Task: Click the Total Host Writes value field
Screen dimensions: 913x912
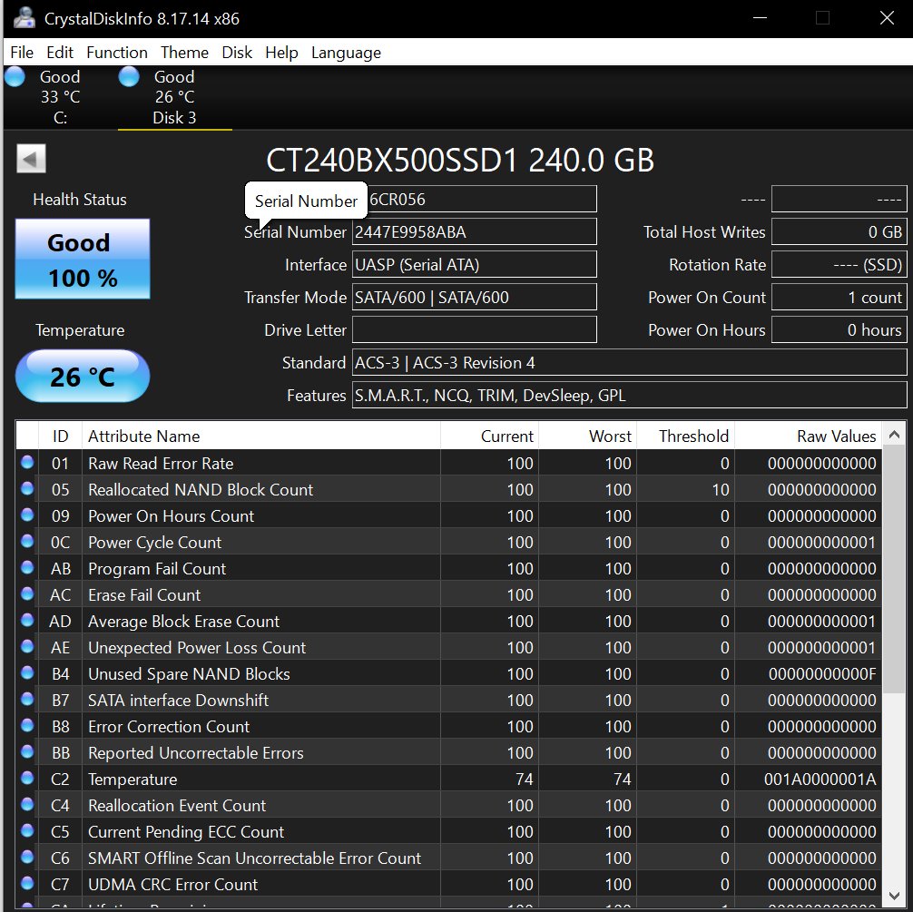Action: 839,231
